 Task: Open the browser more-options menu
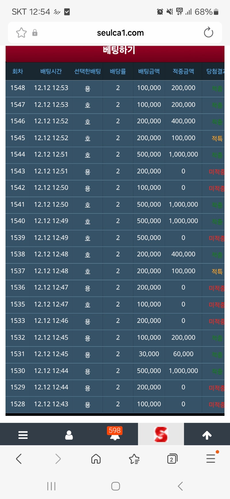pos(211,458)
